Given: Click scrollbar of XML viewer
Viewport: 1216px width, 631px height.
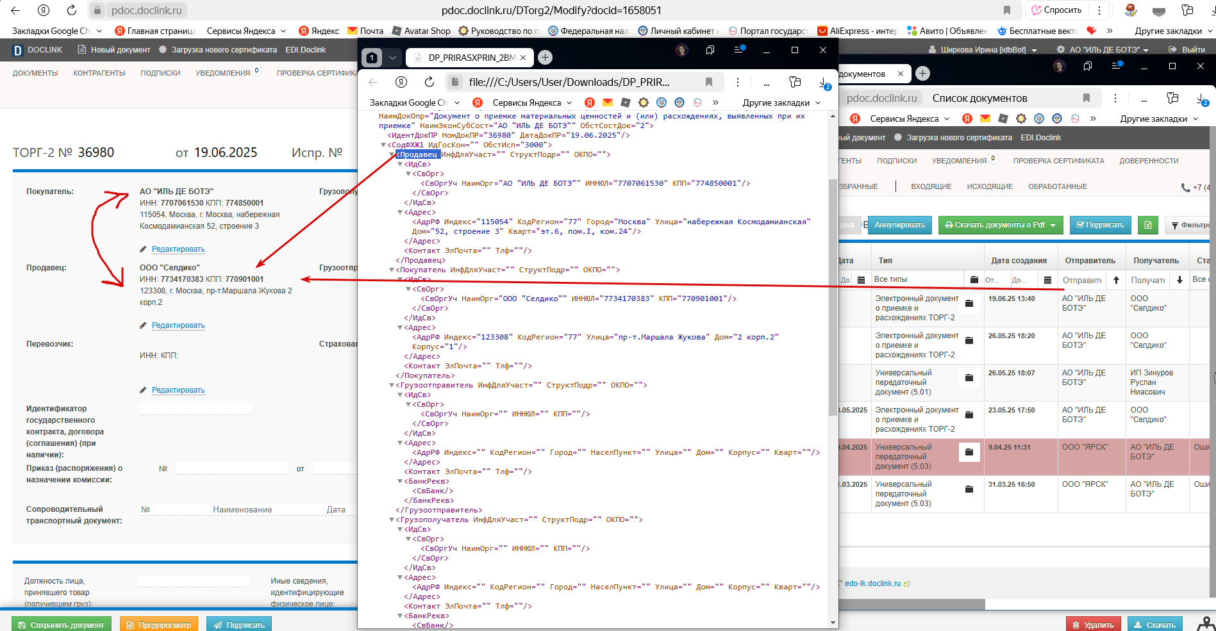Looking at the screenshot, I should point(833,297).
